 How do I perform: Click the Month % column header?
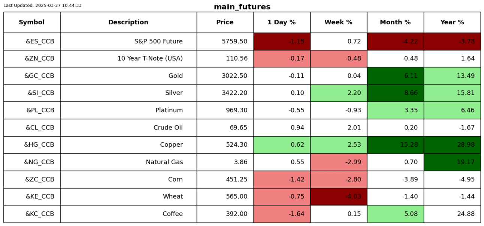tap(395, 22)
